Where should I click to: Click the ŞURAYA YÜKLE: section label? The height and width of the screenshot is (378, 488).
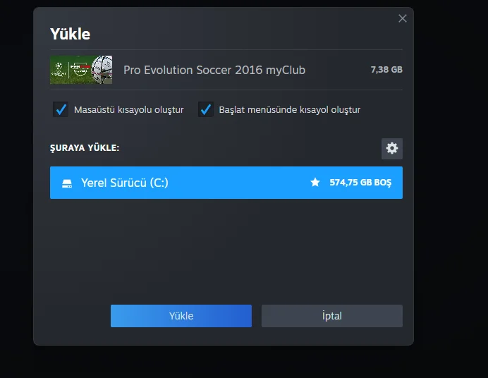[x=85, y=148]
